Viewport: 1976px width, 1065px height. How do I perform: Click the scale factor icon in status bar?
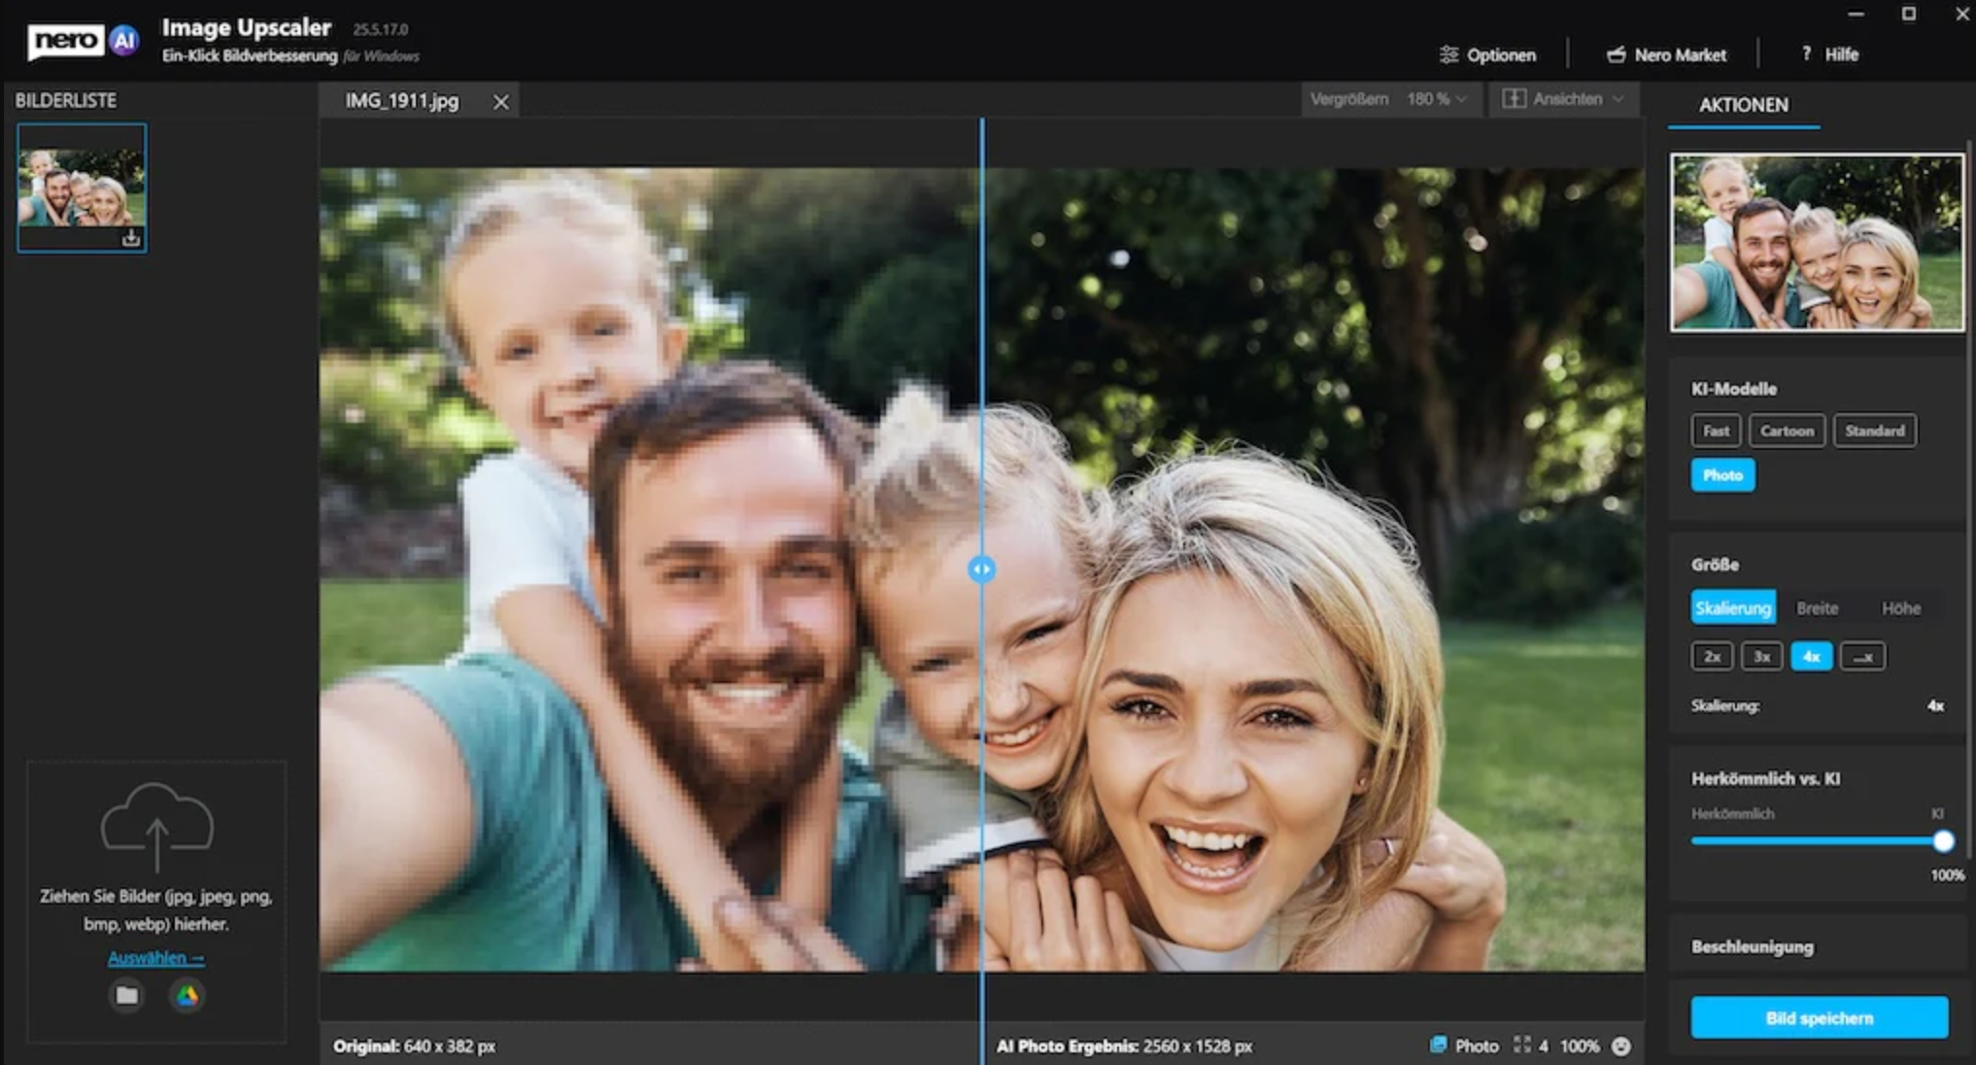1521,1046
